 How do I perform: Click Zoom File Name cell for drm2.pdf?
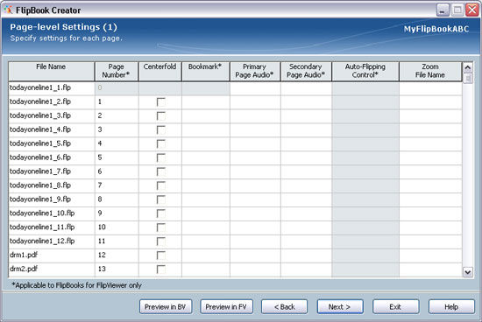[x=430, y=269]
